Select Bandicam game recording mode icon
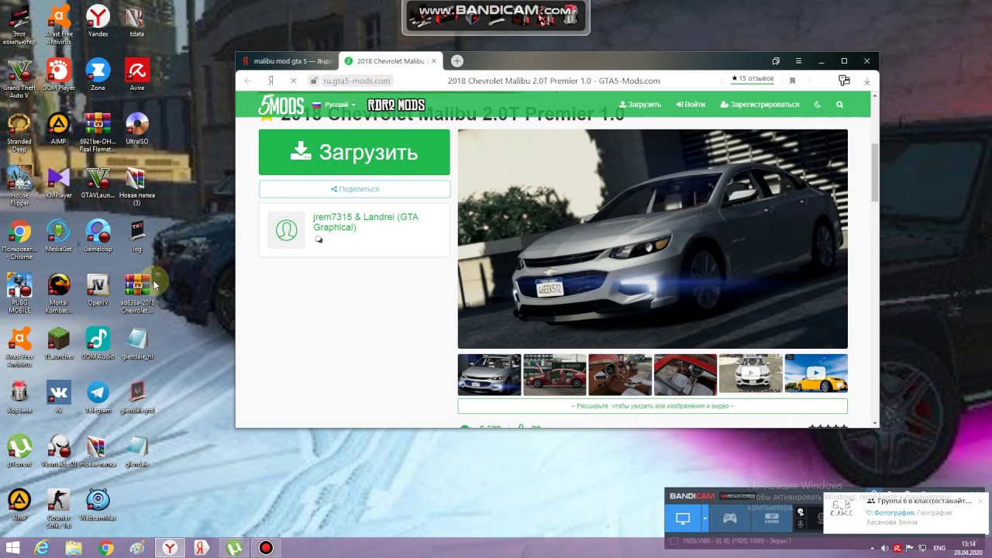 (730, 518)
